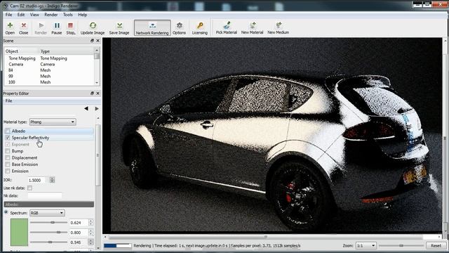Sort the scene list by Type header
The image size is (449, 253).
[67, 51]
